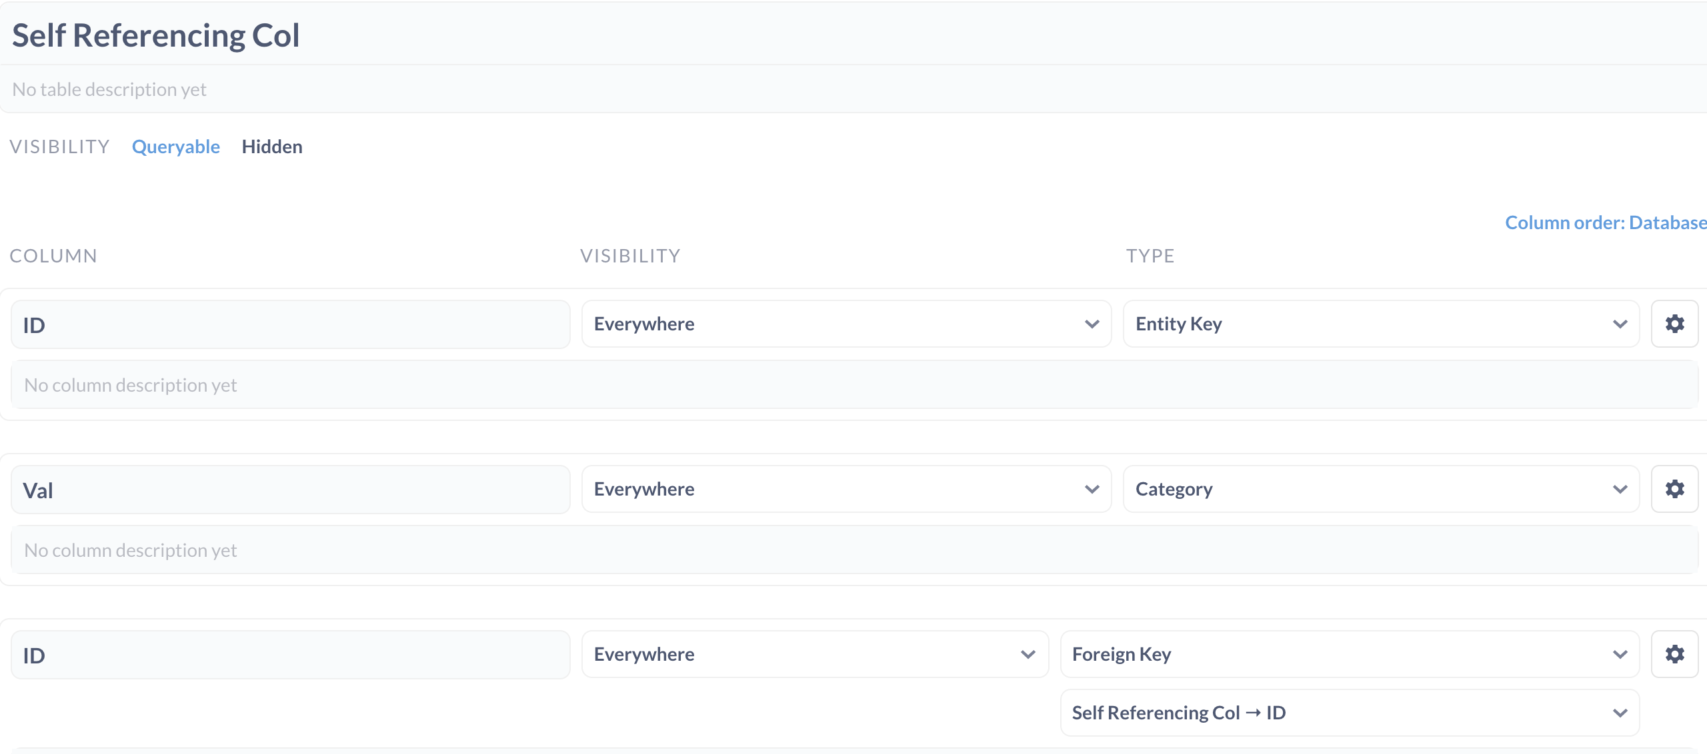Select the Queryable visibility option
Viewport: 1707px width, 754px height.
pos(176,147)
